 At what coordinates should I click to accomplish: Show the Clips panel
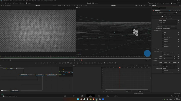point(22,3)
